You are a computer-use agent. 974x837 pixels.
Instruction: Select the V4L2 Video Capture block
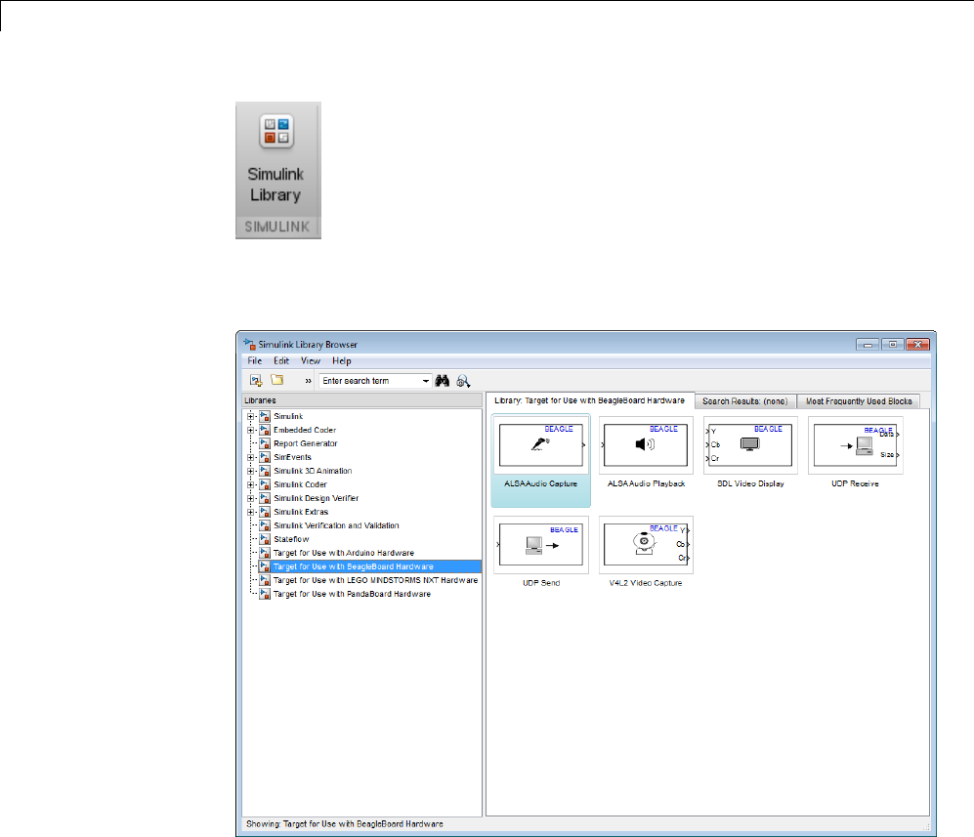point(646,545)
